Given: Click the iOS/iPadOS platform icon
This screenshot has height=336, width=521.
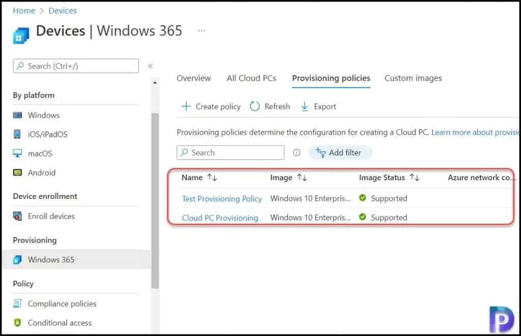Looking at the screenshot, I should [x=17, y=134].
